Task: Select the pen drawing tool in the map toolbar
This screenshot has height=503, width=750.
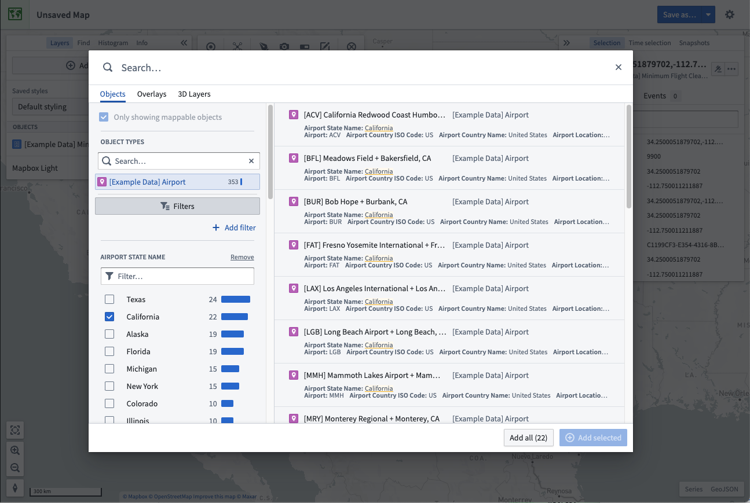Action: click(264, 46)
